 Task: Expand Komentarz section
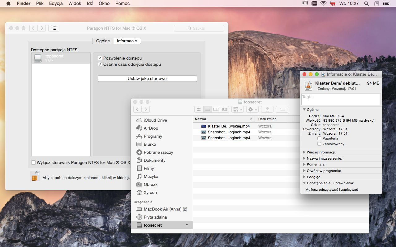304,165
